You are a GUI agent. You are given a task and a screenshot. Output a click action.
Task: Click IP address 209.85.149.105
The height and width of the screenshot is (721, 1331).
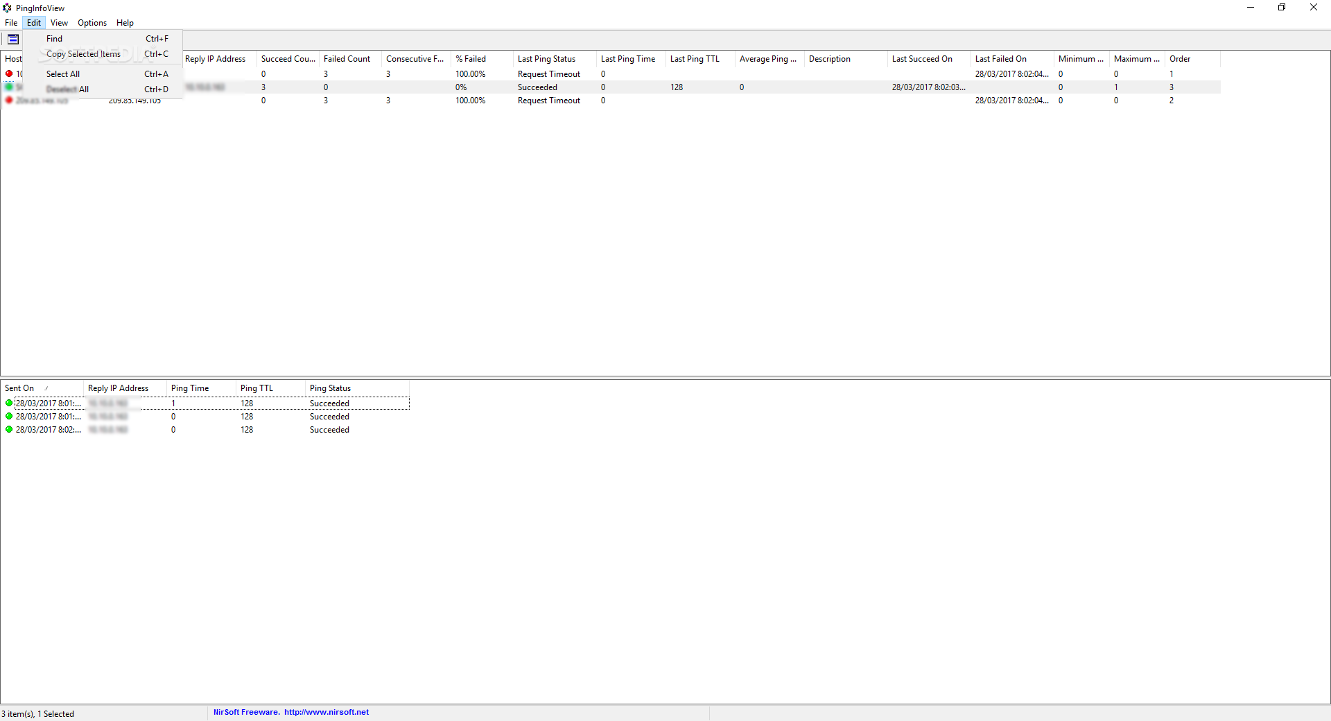tap(134, 101)
